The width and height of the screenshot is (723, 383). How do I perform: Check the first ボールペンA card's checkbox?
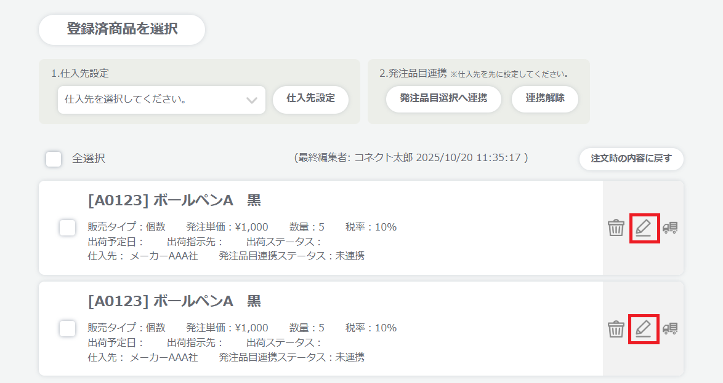click(67, 228)
